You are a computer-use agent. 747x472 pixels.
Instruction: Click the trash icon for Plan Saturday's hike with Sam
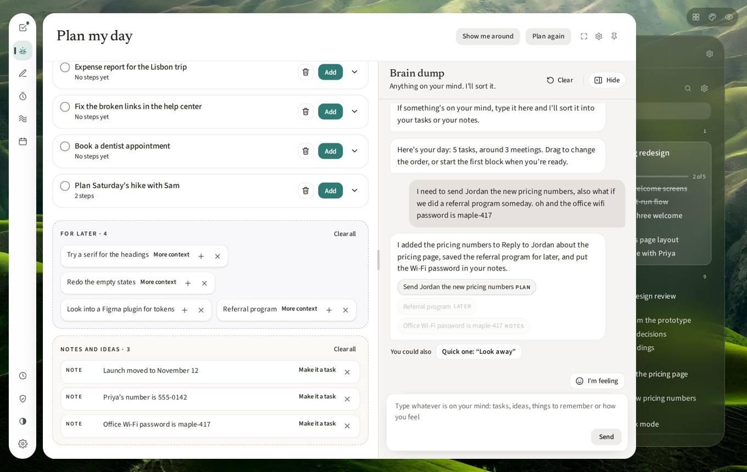tap(305, 190)
